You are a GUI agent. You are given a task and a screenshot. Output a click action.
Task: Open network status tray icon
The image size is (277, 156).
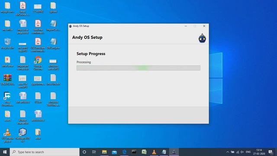pyautogui.click(x=238, y=152)
